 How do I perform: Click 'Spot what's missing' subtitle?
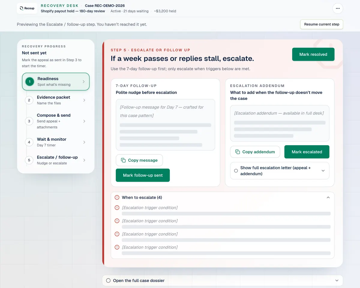[54, 85]
